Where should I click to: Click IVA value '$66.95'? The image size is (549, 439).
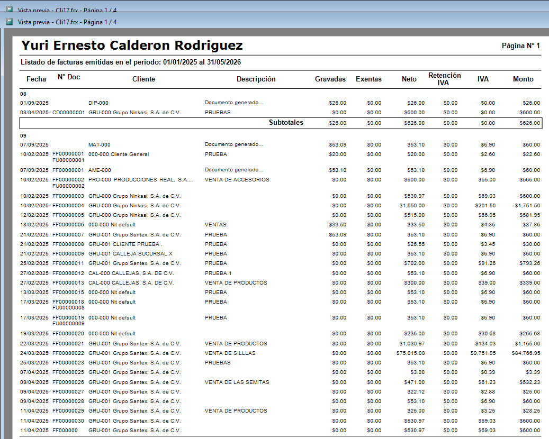point(487,215)
